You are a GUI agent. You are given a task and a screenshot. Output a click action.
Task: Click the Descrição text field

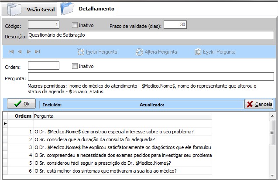[x=151, y=36]
